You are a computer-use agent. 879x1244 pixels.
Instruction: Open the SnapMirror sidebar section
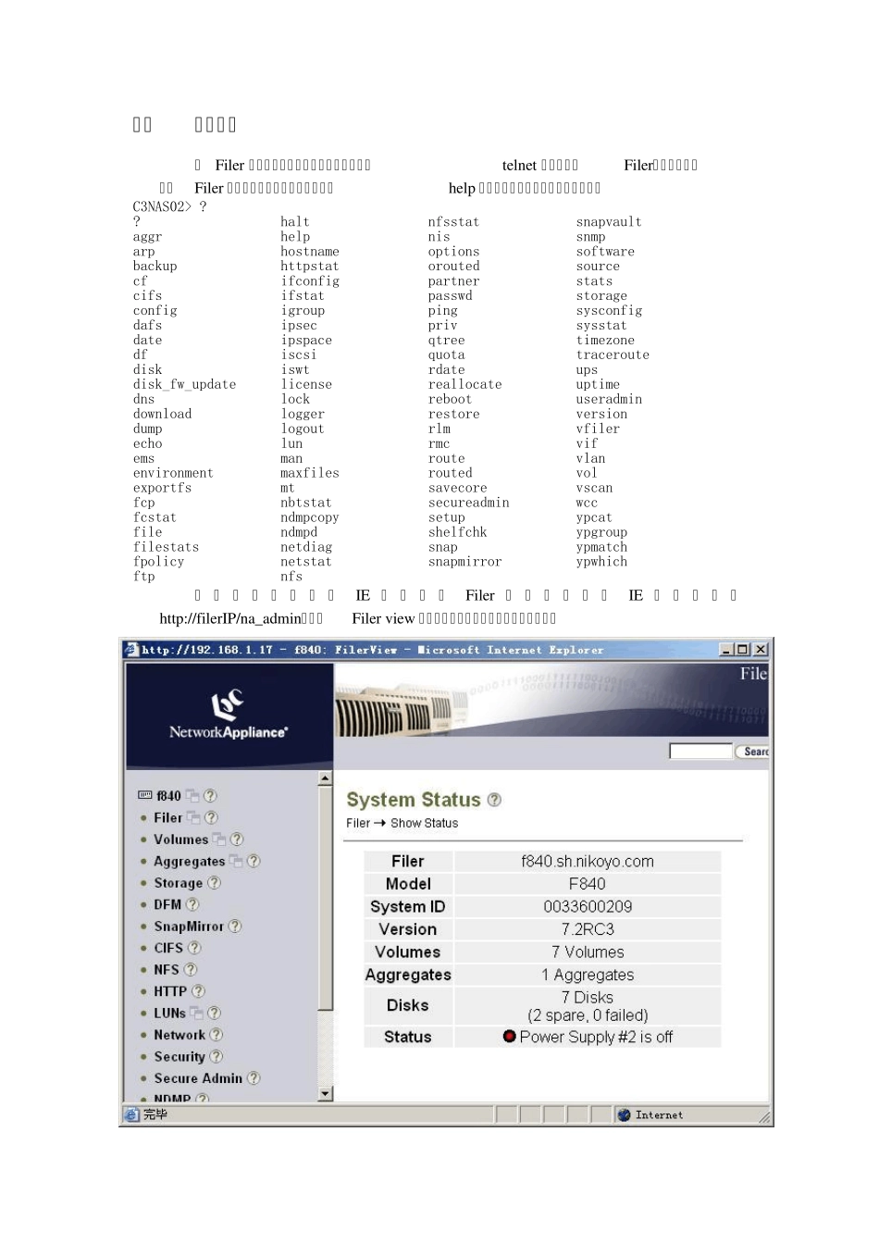[x=189, y=926]
